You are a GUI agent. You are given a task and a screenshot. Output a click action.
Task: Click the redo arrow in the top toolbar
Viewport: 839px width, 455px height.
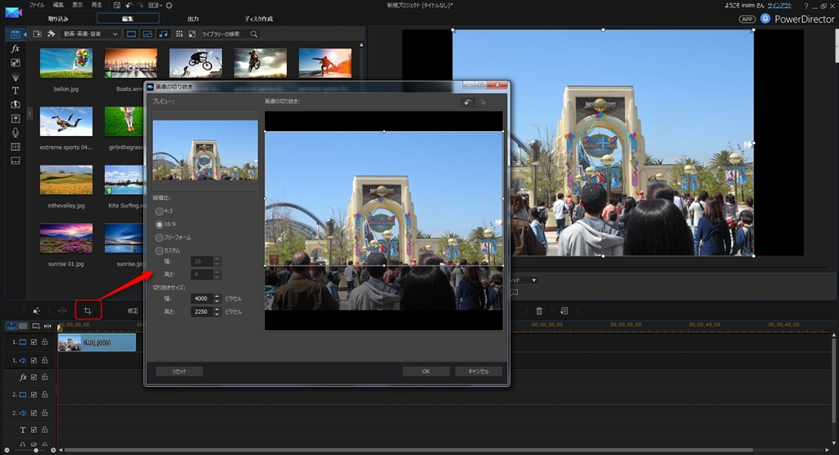tap(140, 6)
